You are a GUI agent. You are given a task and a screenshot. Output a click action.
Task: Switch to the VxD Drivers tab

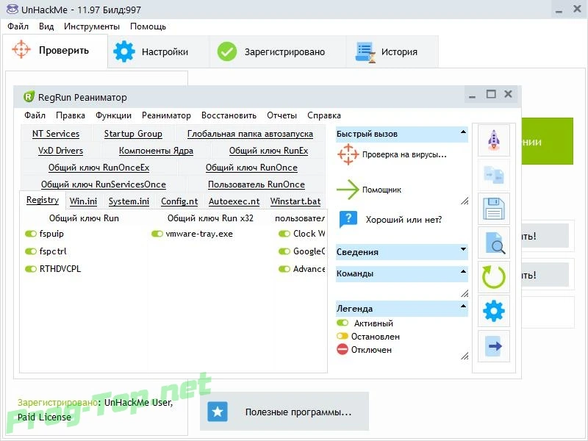point(60,151)
